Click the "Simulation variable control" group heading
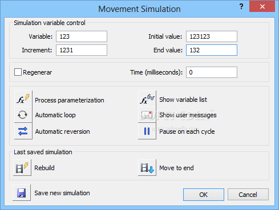The height and width of the screenshot is (210, 279). click(x=50, y=23)
